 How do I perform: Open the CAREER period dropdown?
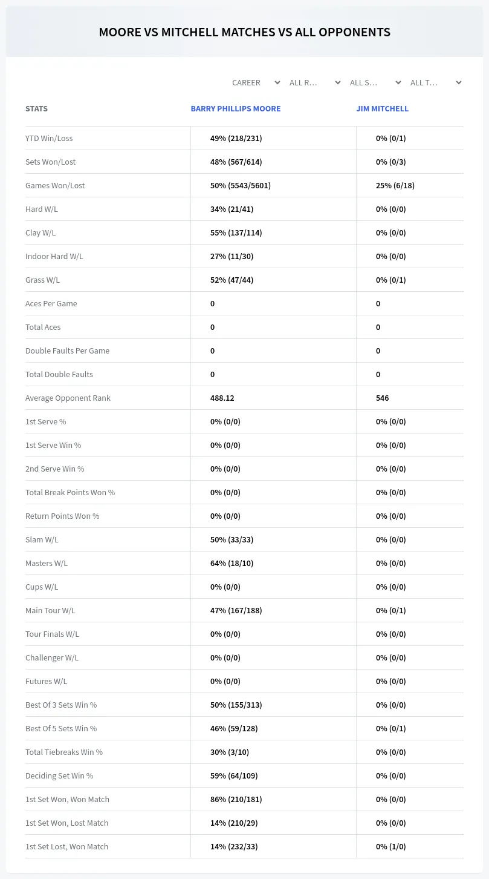point(256,82)
